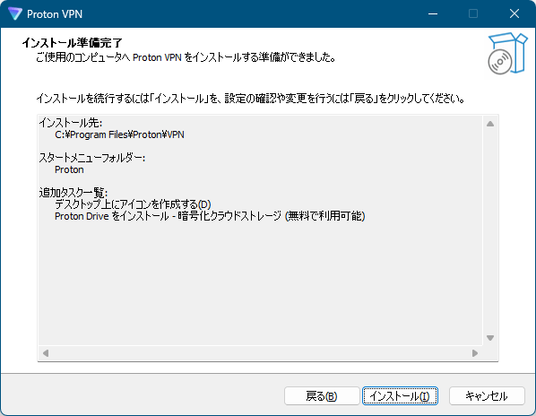Click the left arrow of horizontal scrollbar

coord(46,352)
